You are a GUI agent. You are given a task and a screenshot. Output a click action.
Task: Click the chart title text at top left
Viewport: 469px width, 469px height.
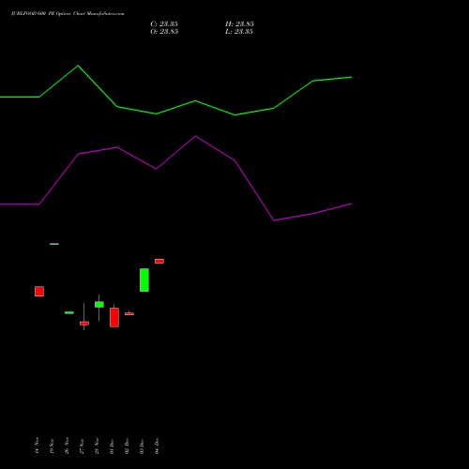coord(68,14)
